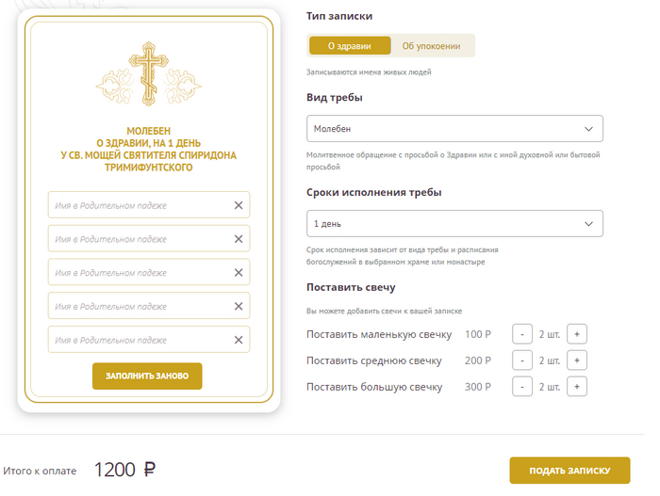Select the «О здравии» note type
Viewport: 660px width, 496px height.
[350, 45]
